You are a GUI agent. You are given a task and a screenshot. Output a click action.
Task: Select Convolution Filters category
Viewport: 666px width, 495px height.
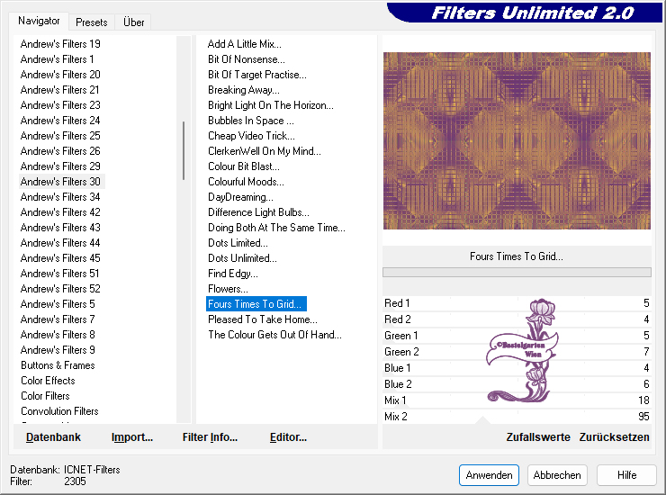click(60, 411)
